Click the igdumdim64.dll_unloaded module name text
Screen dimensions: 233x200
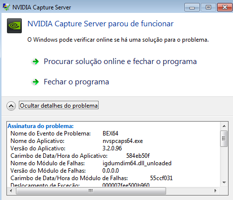[137, 163]
